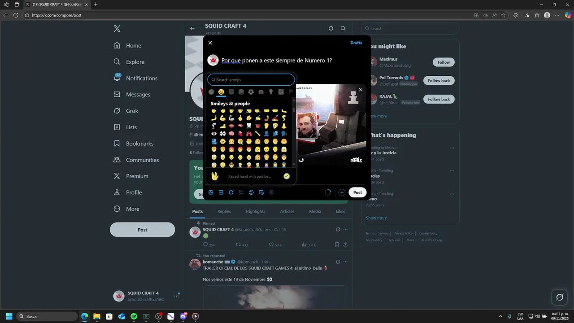Image resolution: width=574 pixels, height=323 pixels.
Task: Open the schedule post icon
Action: click(261, 192)
